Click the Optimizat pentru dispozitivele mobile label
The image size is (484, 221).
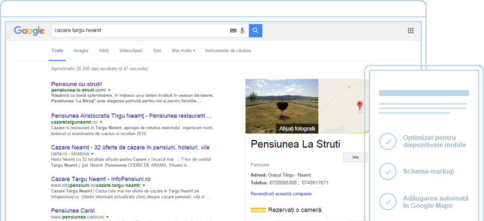[x=435, y=141]
